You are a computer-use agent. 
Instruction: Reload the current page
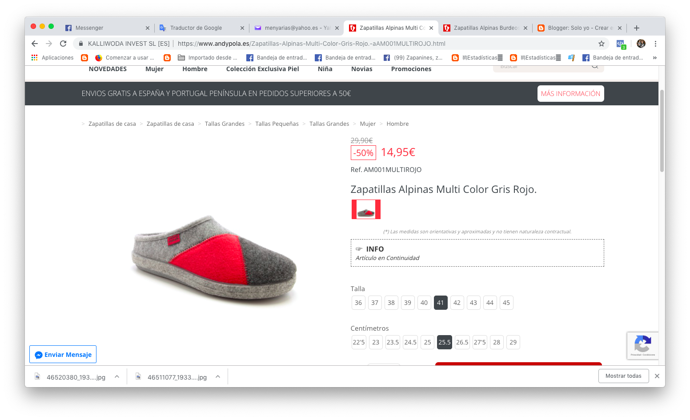(x=63, y=44)
